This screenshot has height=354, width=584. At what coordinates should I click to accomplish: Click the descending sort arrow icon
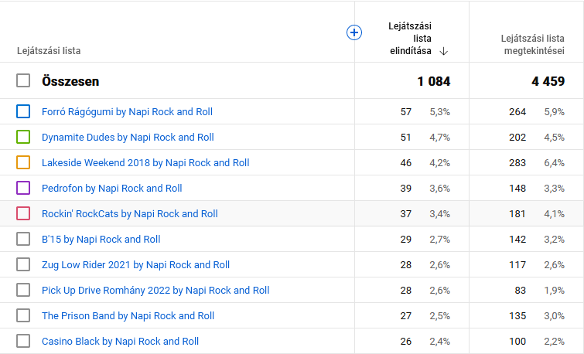point(443,52)
